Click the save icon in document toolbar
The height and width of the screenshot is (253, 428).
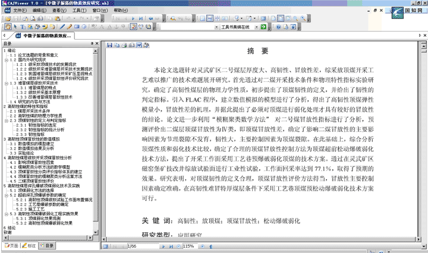click(109, 45)
